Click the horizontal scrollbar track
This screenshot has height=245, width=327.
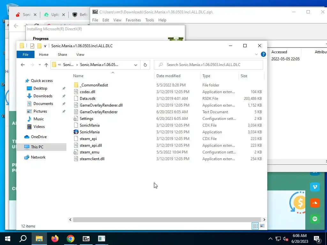click(167, 219)
